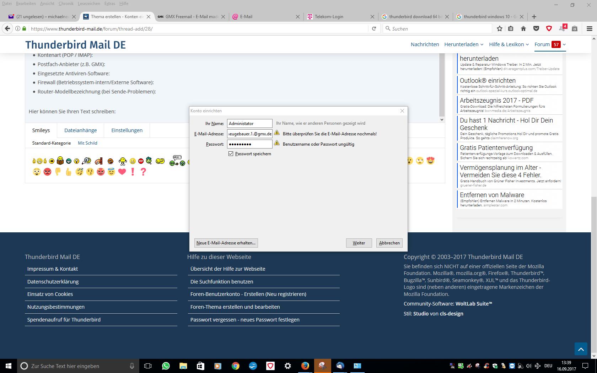Open Windows Settings gear in taskbar
Image resolution: width=597 pixels, height=373 pixels.
click(x=288, y=366)
